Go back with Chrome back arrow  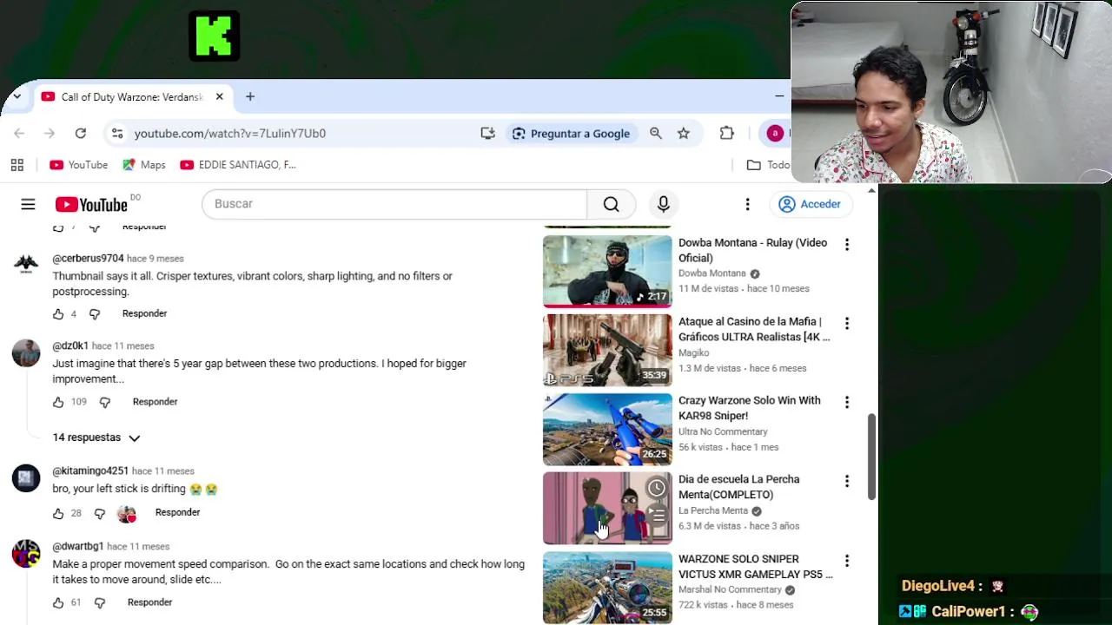(19, 133)
